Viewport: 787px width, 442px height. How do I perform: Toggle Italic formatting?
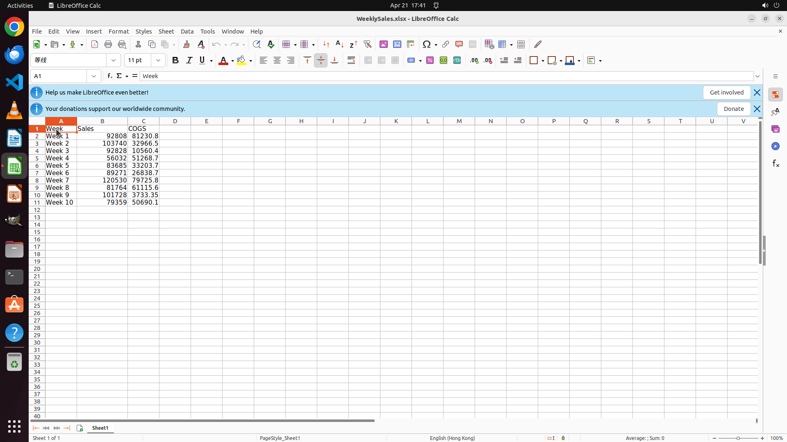(189, 61)
